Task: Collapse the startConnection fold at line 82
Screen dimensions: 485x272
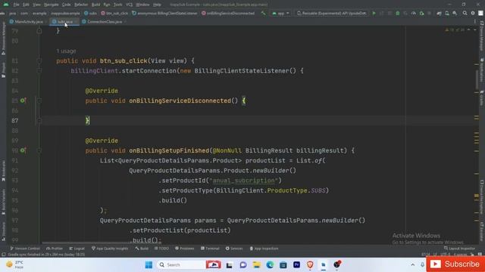Action: point(39,71)
